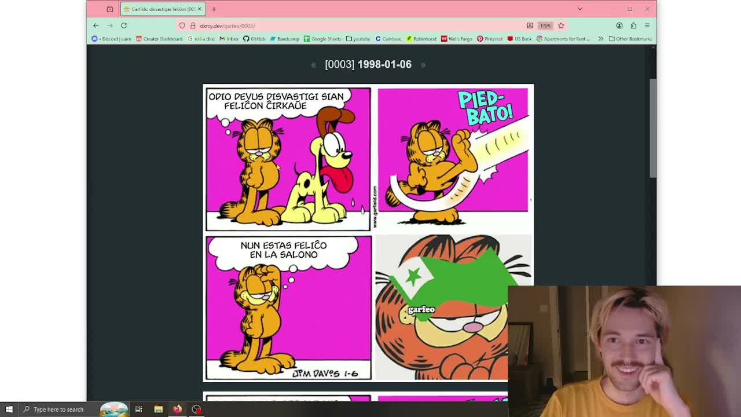Open the Robinhood bookmark

coord(421,39)
